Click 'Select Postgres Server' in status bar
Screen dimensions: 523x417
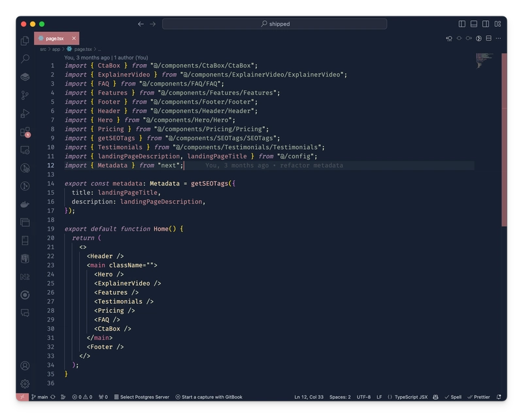coord(142,397)
